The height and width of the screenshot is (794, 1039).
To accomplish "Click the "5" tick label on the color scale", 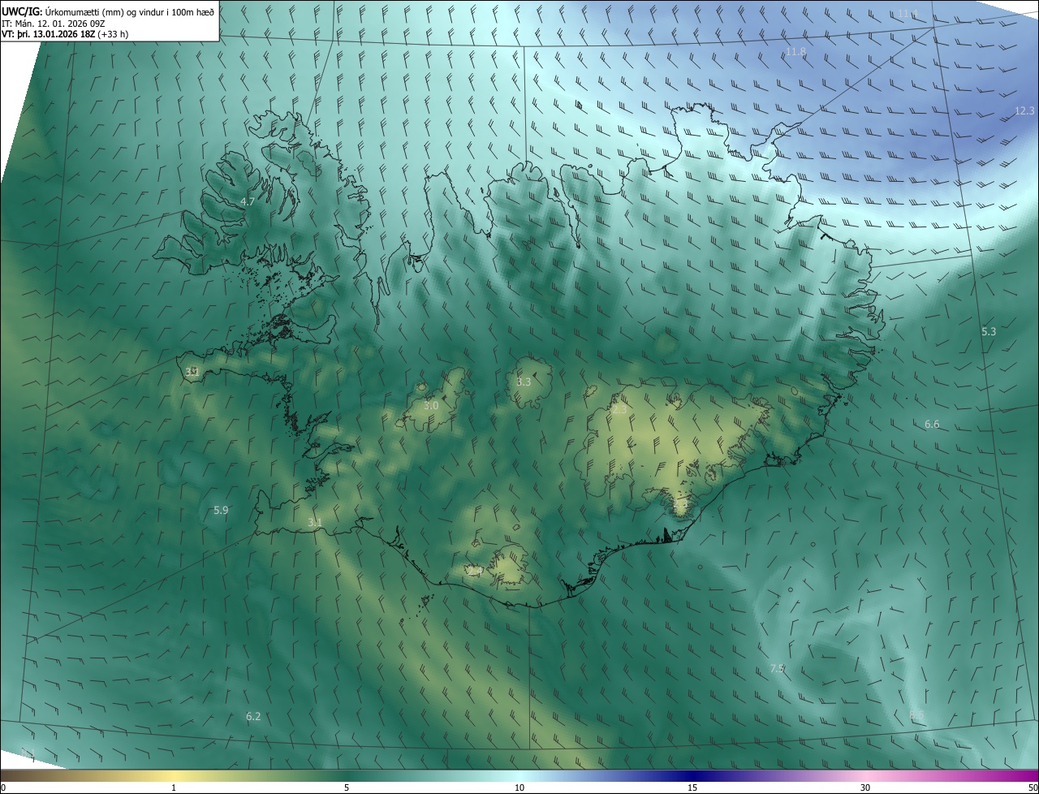I will [347, 788].
